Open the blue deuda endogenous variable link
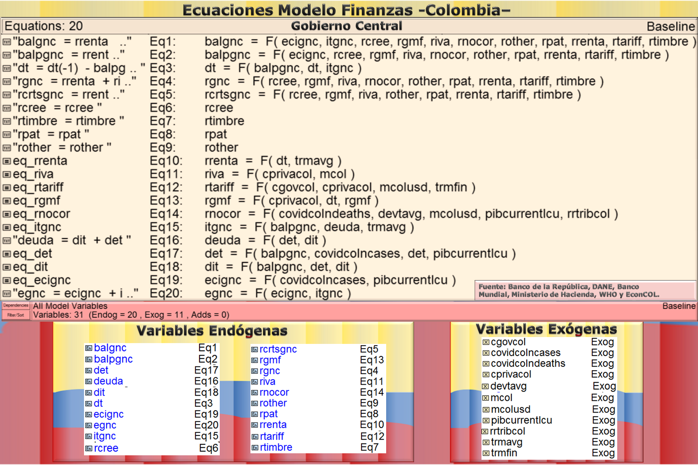The width and height of the screenshot is (698, 465). 108,381
